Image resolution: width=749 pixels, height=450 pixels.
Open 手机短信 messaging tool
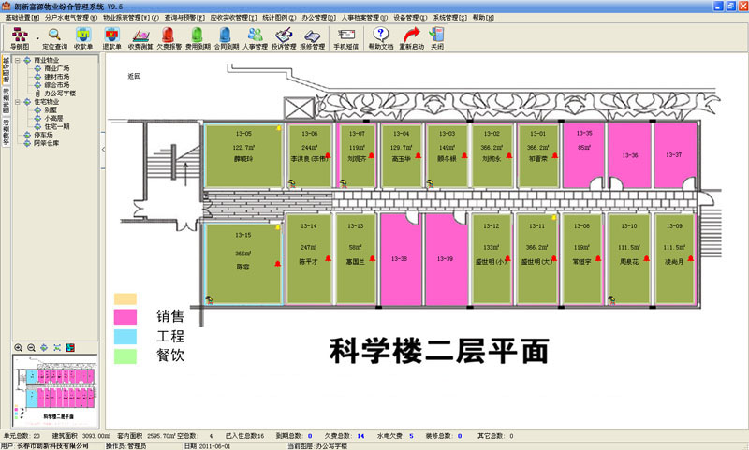click(345, 36)
